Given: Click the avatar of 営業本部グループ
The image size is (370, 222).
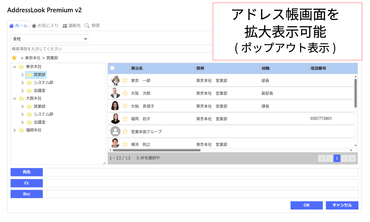Looking at the screenshot, I should [115, 131].
